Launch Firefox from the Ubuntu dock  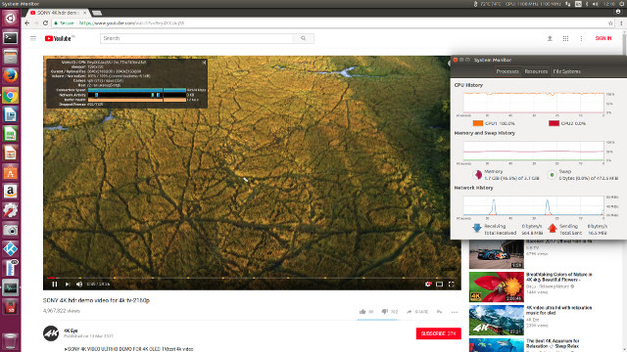[x=11, y=76]
